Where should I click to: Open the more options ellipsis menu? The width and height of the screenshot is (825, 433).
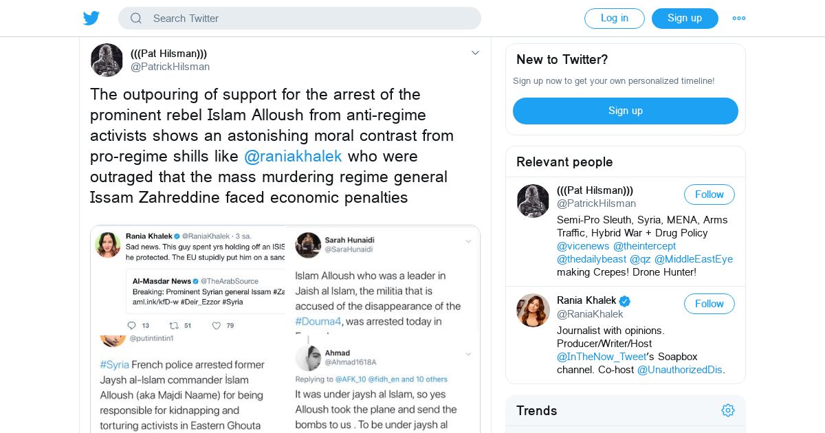(739, 19)
